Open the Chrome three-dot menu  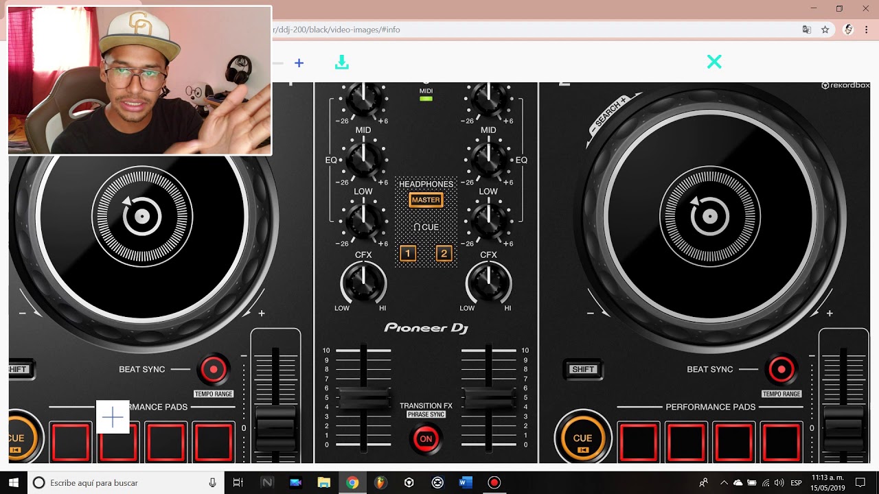867,30
